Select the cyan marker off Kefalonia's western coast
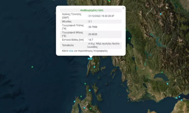The width and height of the screenshot is (189, 113). pos(74,101)
